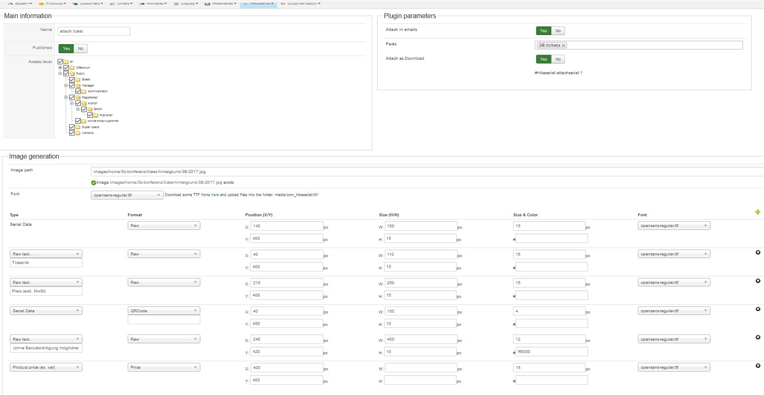Open the main Font dropdown under Image path
Image resolution: width=764 pixels, height=395 pixels.
tap(127, 195)
